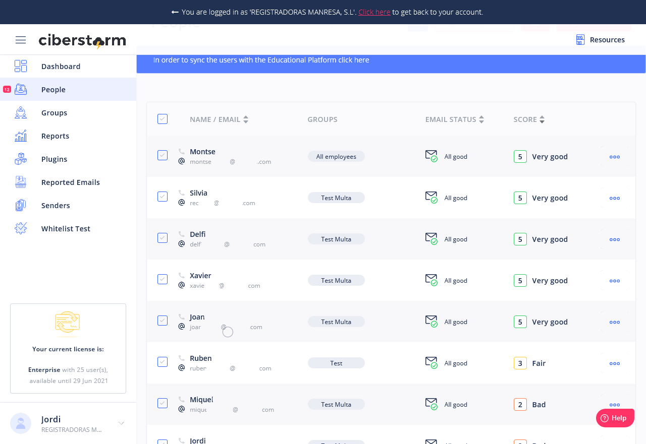Viewport: 646px width, 444px height.
Task: Click the Resources icon
Action: point(580,40)
